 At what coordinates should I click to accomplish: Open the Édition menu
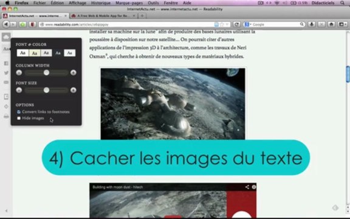coord(57,3)
